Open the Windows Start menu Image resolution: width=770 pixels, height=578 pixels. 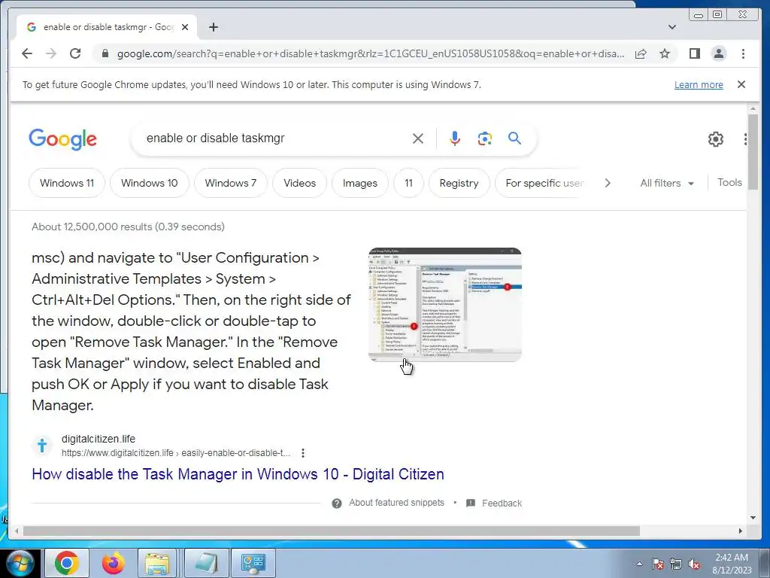(20, 563)
